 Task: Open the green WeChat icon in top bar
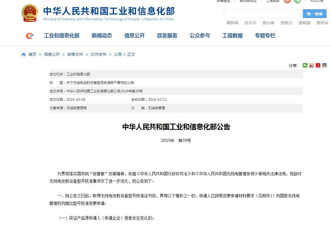[x=298, y=1]
